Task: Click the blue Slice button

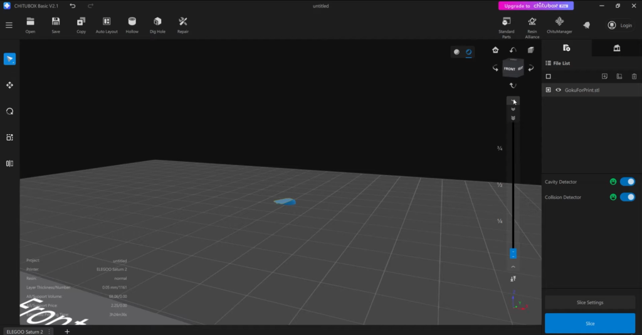Action: point(589,323)
